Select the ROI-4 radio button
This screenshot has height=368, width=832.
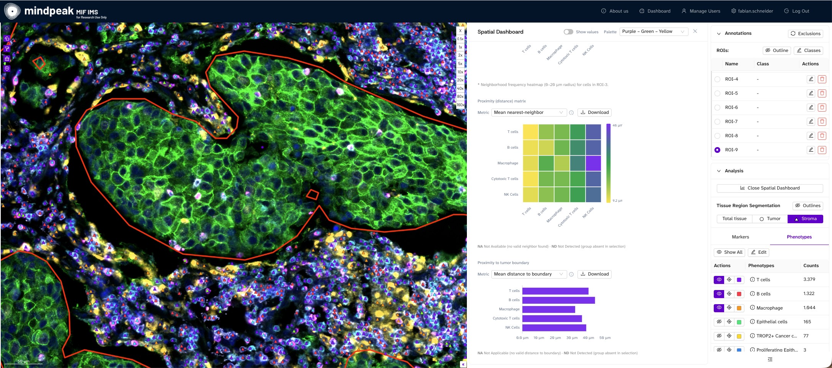tap(717, 79)
